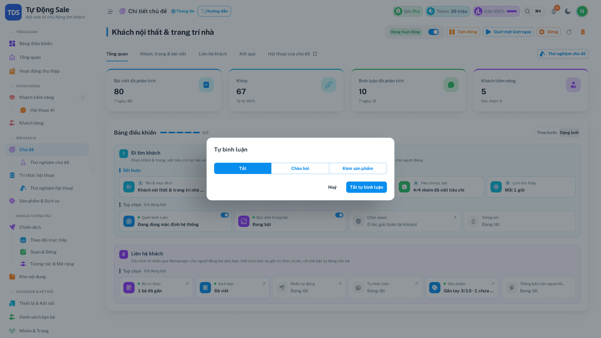Collapse the TỔNG QUAN sidebar section

click(24, 32)
